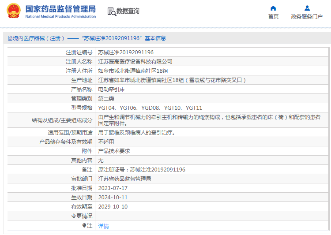This screenshot has width=331, height=235.
Task: Open the 数据查询 search document icon
Action: coord(112,11)
